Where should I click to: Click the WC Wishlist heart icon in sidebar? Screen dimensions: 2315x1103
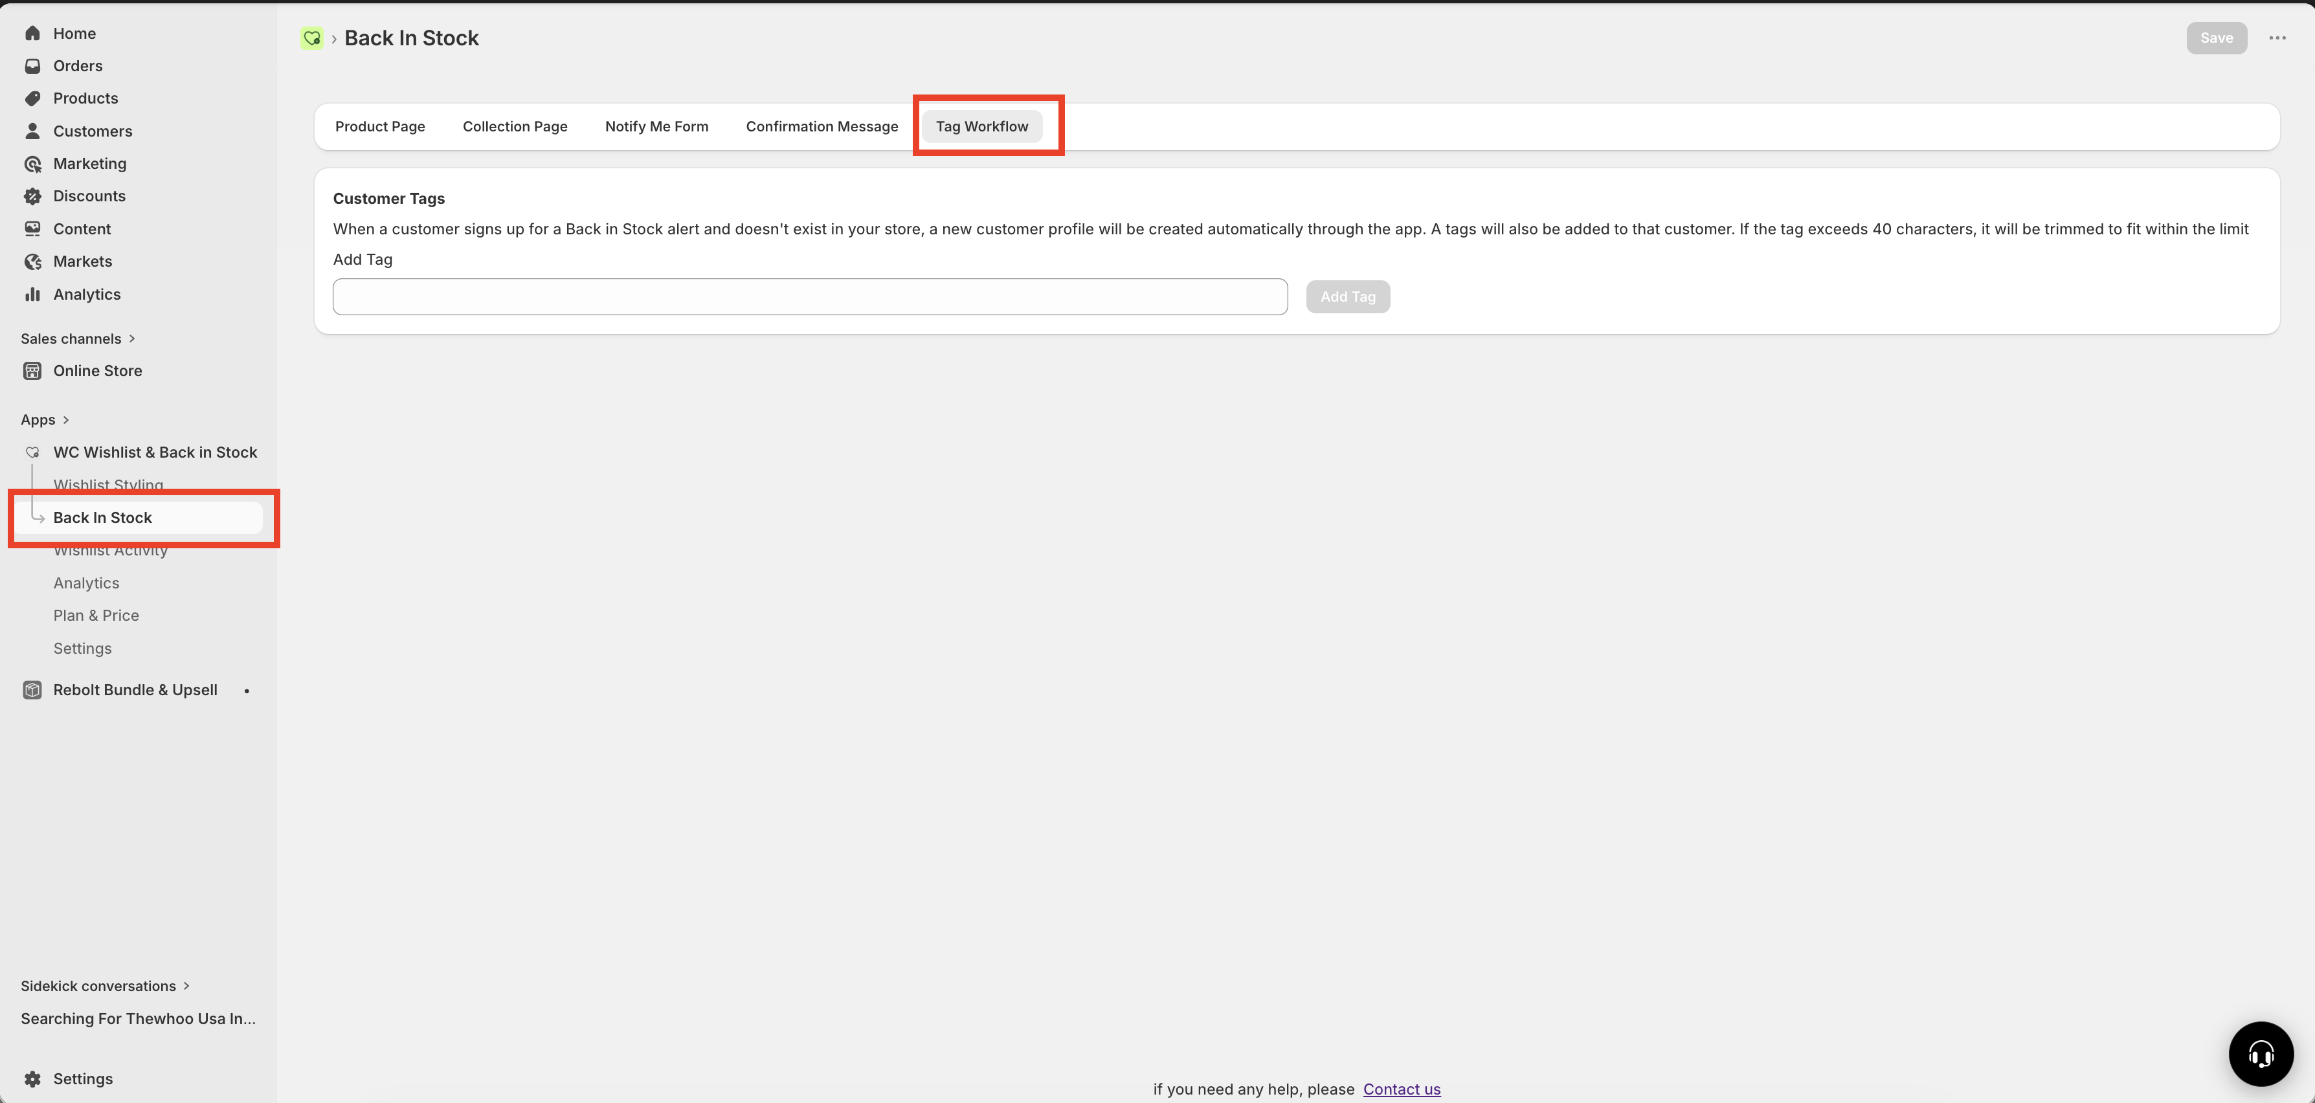coord(32,452)
